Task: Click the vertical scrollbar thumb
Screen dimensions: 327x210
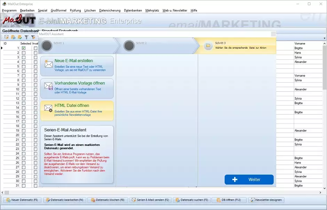Action: coord(325,67)
